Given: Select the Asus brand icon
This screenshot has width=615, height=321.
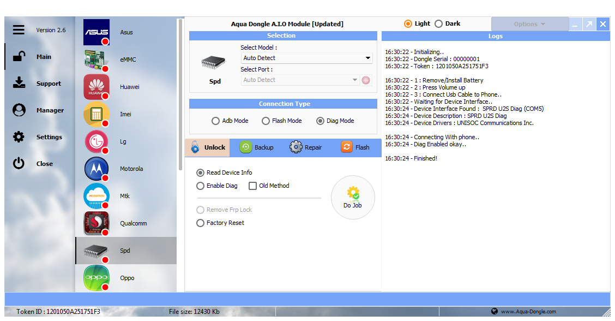Looking at the screenshot, I should (97, 32).
